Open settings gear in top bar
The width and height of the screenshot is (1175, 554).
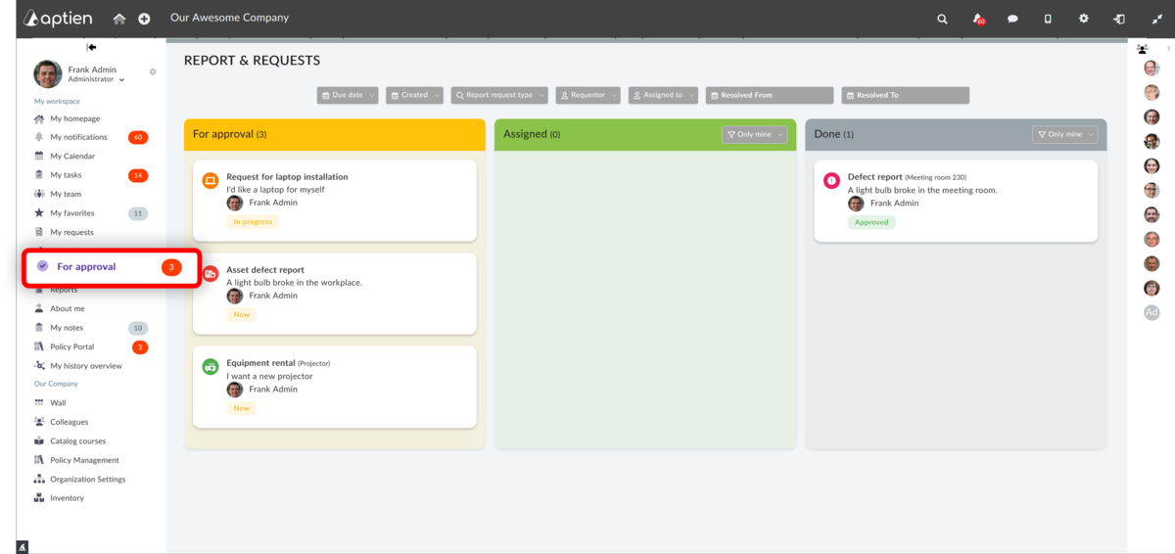1083,19
